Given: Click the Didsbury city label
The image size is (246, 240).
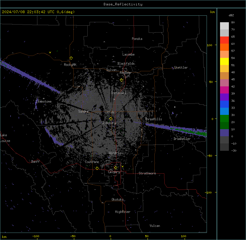Looking at the screenshot, I should 109,123.
